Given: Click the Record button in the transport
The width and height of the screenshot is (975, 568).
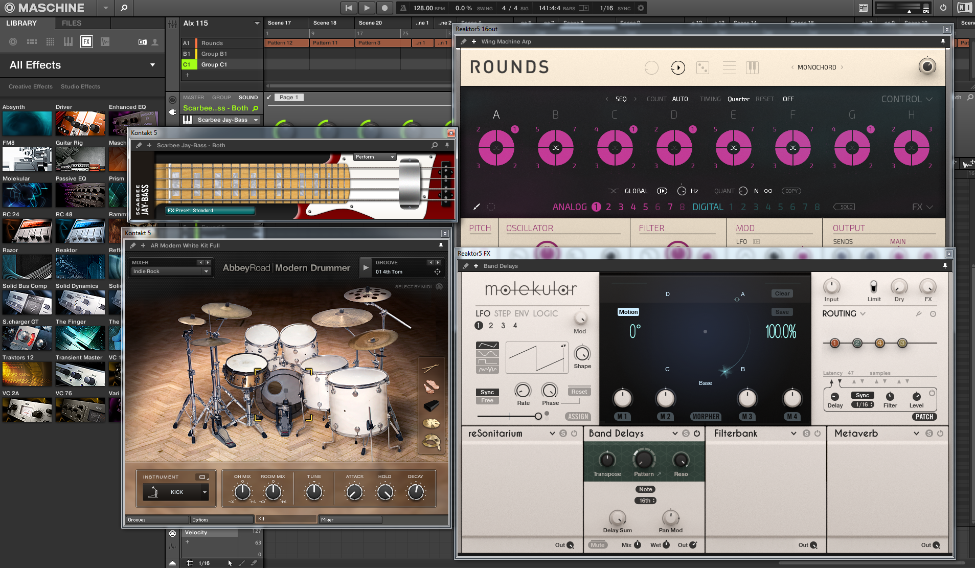Looking at the screenshot, I should point(384,8).
